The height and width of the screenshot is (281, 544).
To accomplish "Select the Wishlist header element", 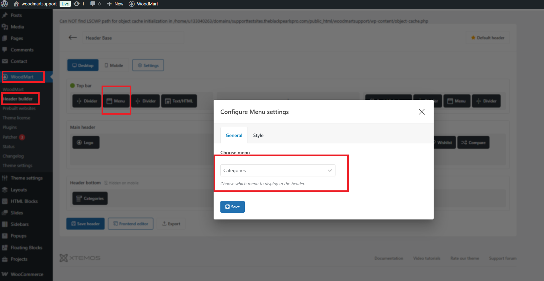I will pyautogui.click(x=444, y=142).
